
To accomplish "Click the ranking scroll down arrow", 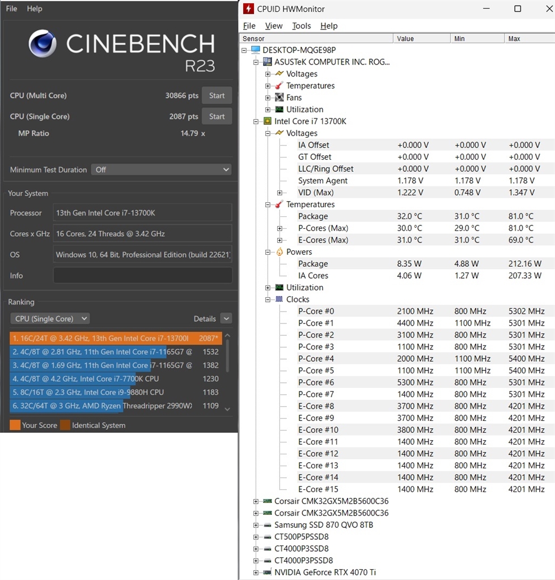I will [227, 409].
